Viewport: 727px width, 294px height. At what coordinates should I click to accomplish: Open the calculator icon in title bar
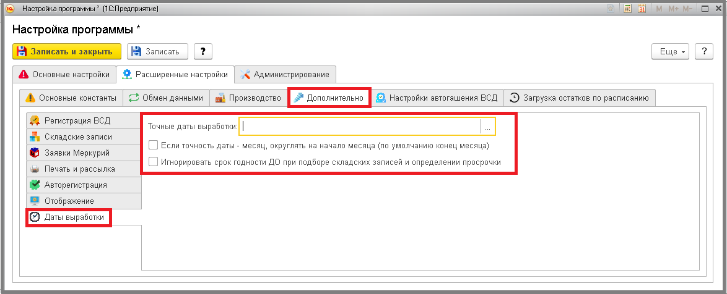pos(627,8)
